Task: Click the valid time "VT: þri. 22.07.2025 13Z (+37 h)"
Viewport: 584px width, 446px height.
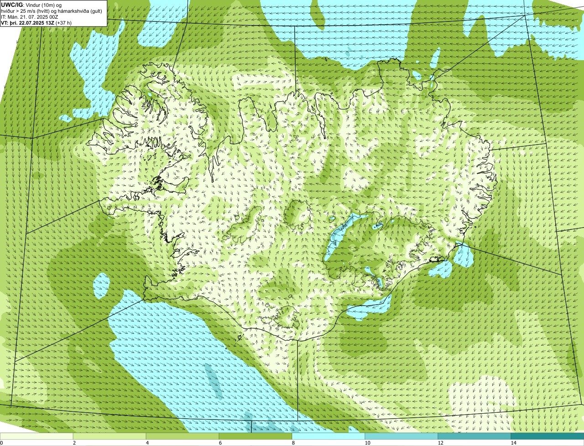Action: click(x=36, y=23)
